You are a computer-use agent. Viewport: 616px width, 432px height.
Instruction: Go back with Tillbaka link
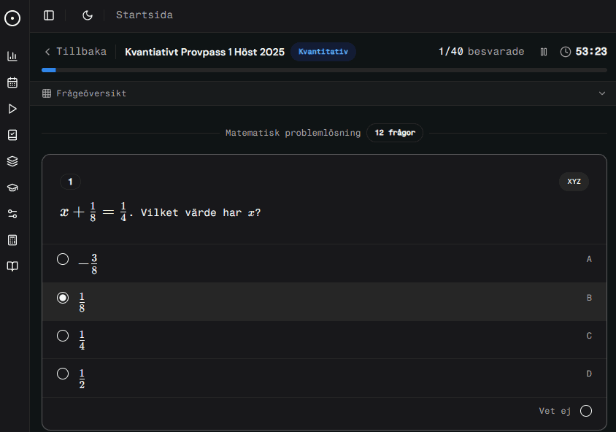(75, 52)
